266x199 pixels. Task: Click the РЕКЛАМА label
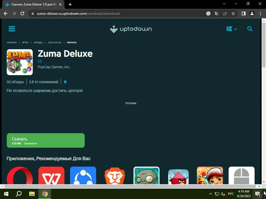point(131,103)
